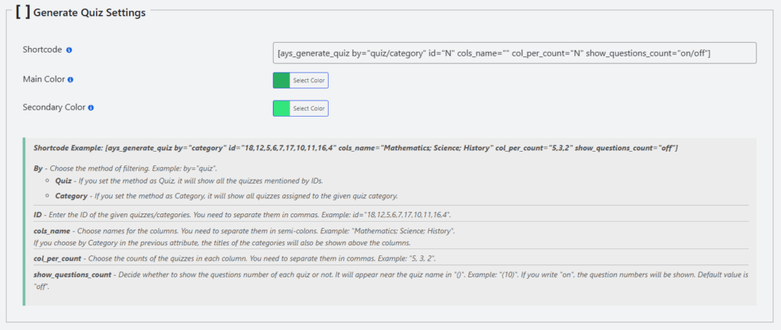
Task: Click the bracket icon beside Generate Quiz Settings
Action: click(22, 12)
